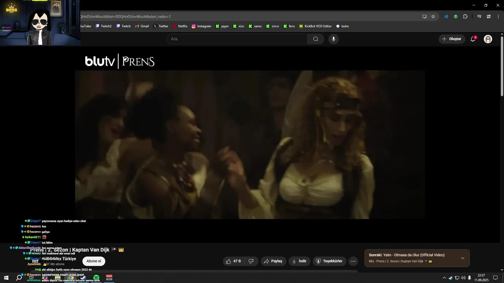
Task: Open the botrx bookmark
Action: point(343,26)
